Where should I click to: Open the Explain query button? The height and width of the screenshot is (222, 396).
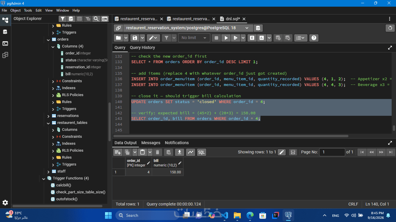pyautogui.click(x=252, y=38)
